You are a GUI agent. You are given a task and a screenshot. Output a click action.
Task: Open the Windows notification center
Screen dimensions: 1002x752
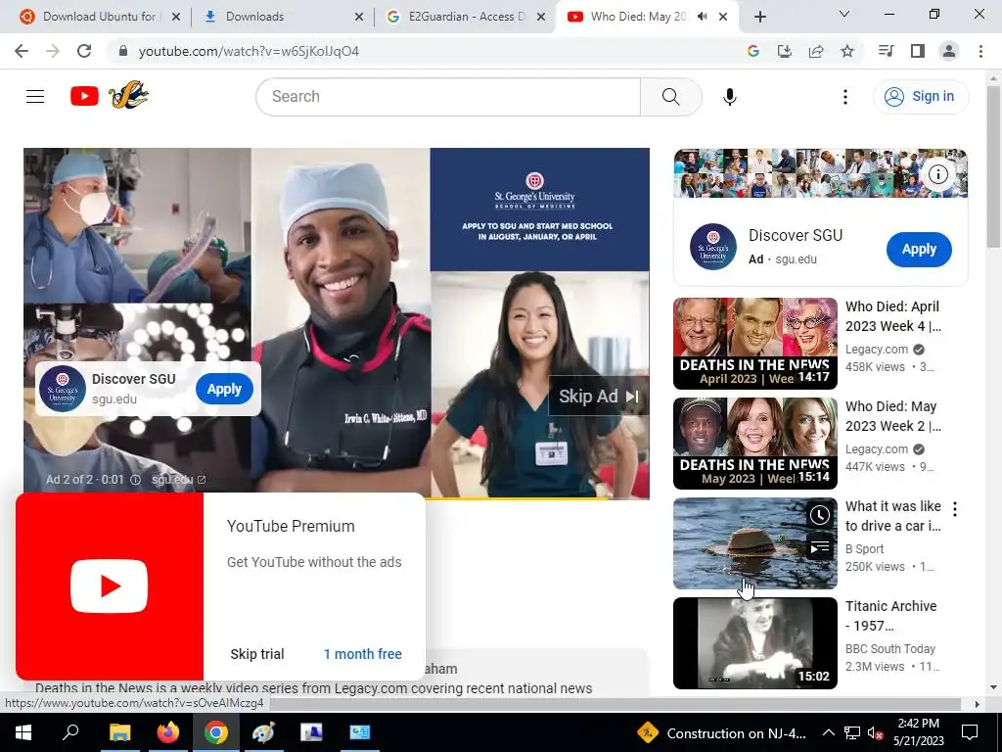[970, 732]
